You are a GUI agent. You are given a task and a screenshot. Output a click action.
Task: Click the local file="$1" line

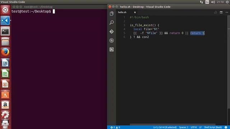coord(146,29)
